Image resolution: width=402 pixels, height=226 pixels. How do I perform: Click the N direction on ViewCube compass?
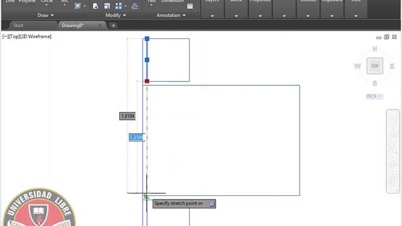375,49
